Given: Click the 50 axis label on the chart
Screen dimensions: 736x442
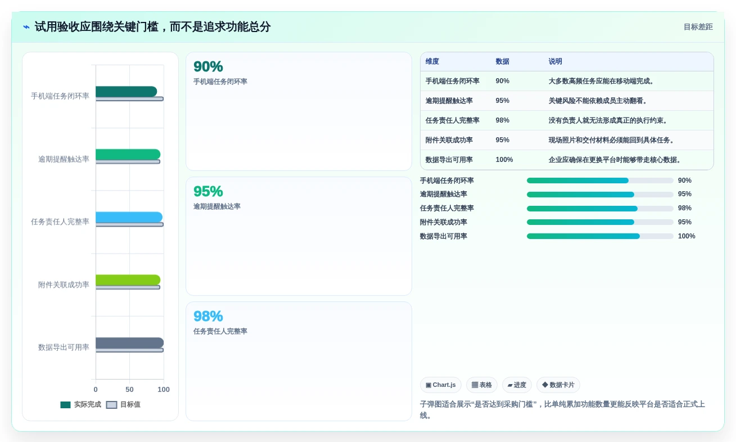Looking at the screenshot, I should click(129, 390).
